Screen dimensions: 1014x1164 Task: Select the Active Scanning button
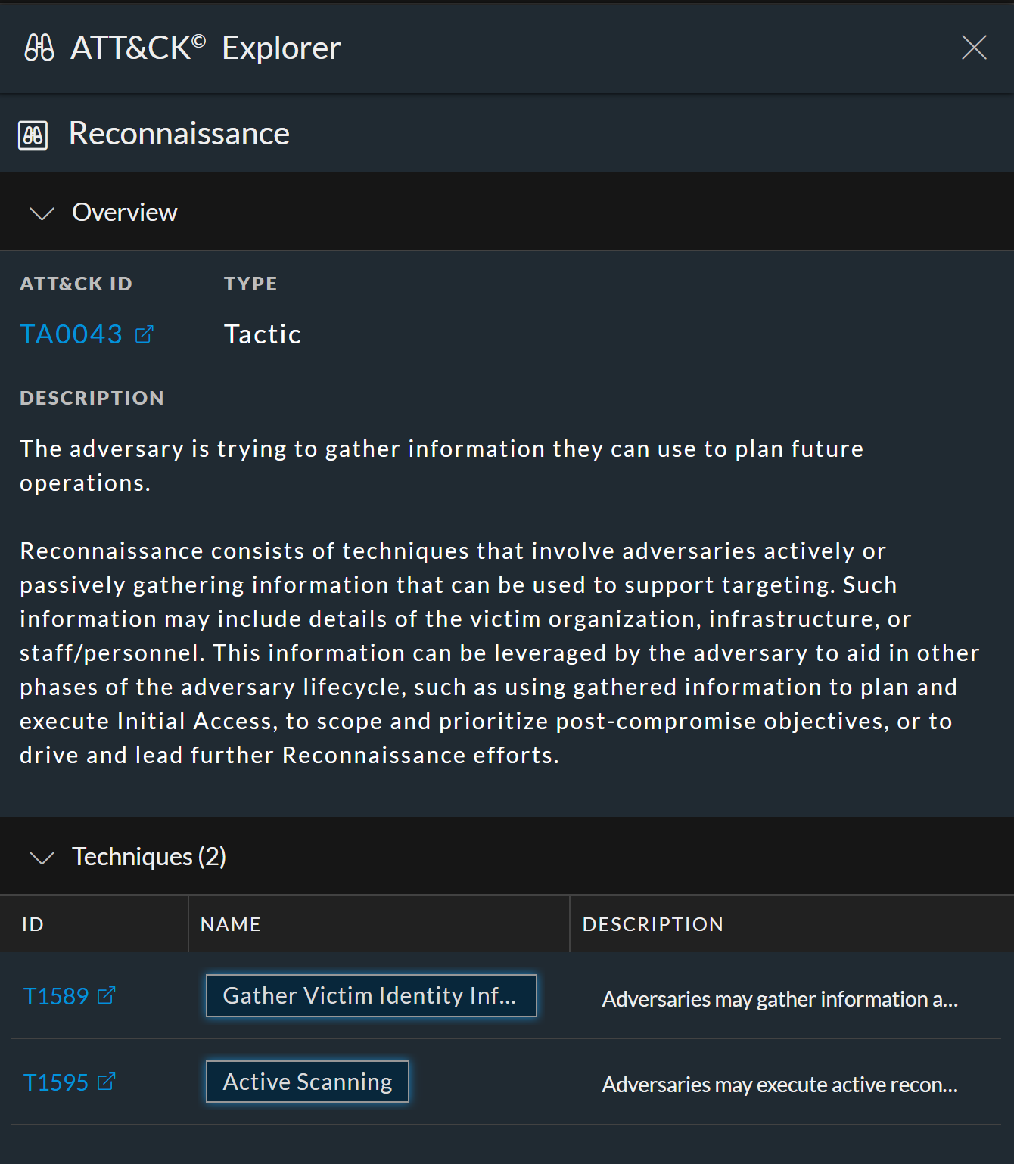(306, 1082)
